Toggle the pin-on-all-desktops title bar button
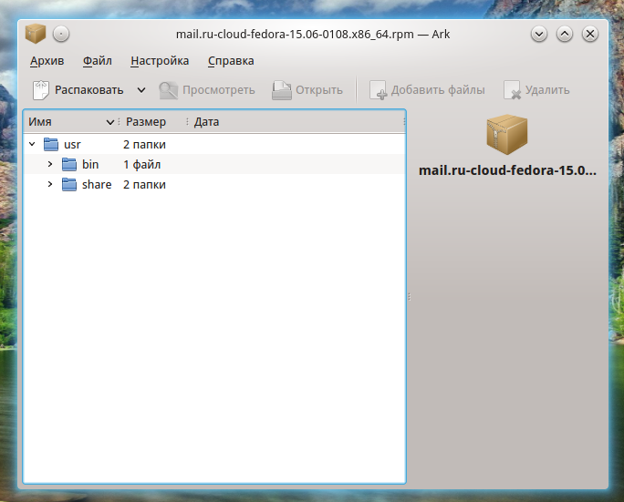 coord(61,35)
